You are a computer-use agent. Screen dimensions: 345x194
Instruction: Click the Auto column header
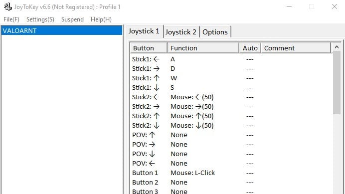[250, 48]
